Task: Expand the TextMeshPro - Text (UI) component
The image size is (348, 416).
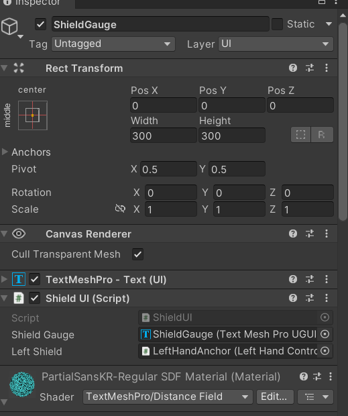Action: [4, 279]
